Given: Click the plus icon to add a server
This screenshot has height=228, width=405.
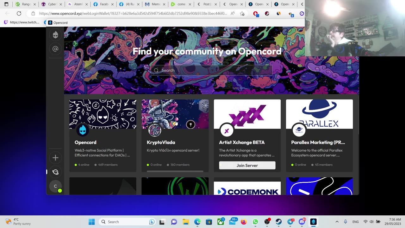Looking at the screenshot, I should coord(55,158).
